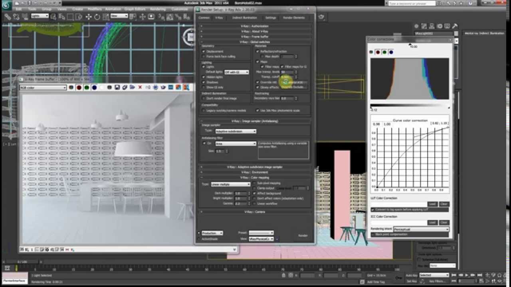This screenshot has height=287, width=511.
Task: Open RGB color channel dropdown in frame buffer
Action: (43, 88)
